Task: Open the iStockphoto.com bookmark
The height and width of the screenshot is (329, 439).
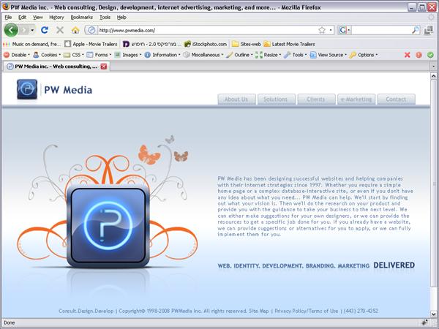Action: tap(206, 44)
